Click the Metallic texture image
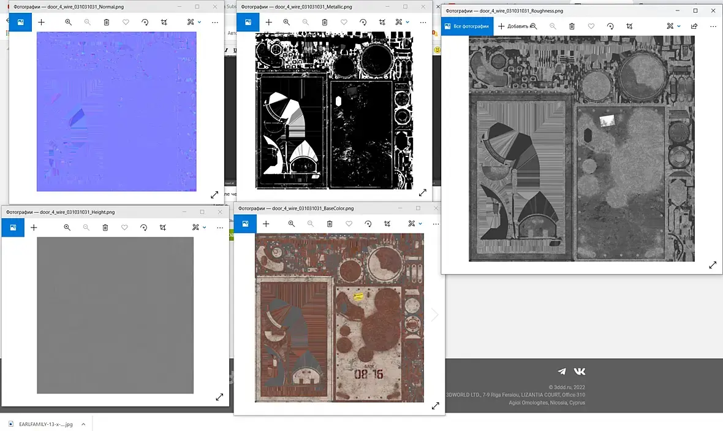 pos(335,110)
